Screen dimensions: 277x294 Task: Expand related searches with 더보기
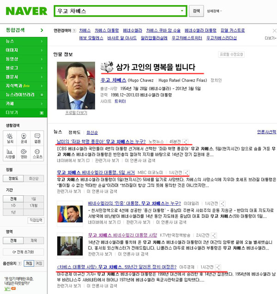271,38
